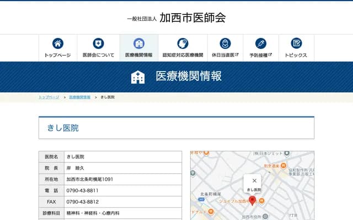Viewport: 353px width, 220px height.
Task: Open the syringe icon for 予防接種
Action: tap(261, 43)
